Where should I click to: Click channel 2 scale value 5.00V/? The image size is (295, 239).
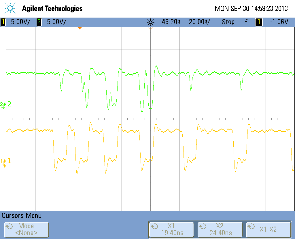coord(56,22)
